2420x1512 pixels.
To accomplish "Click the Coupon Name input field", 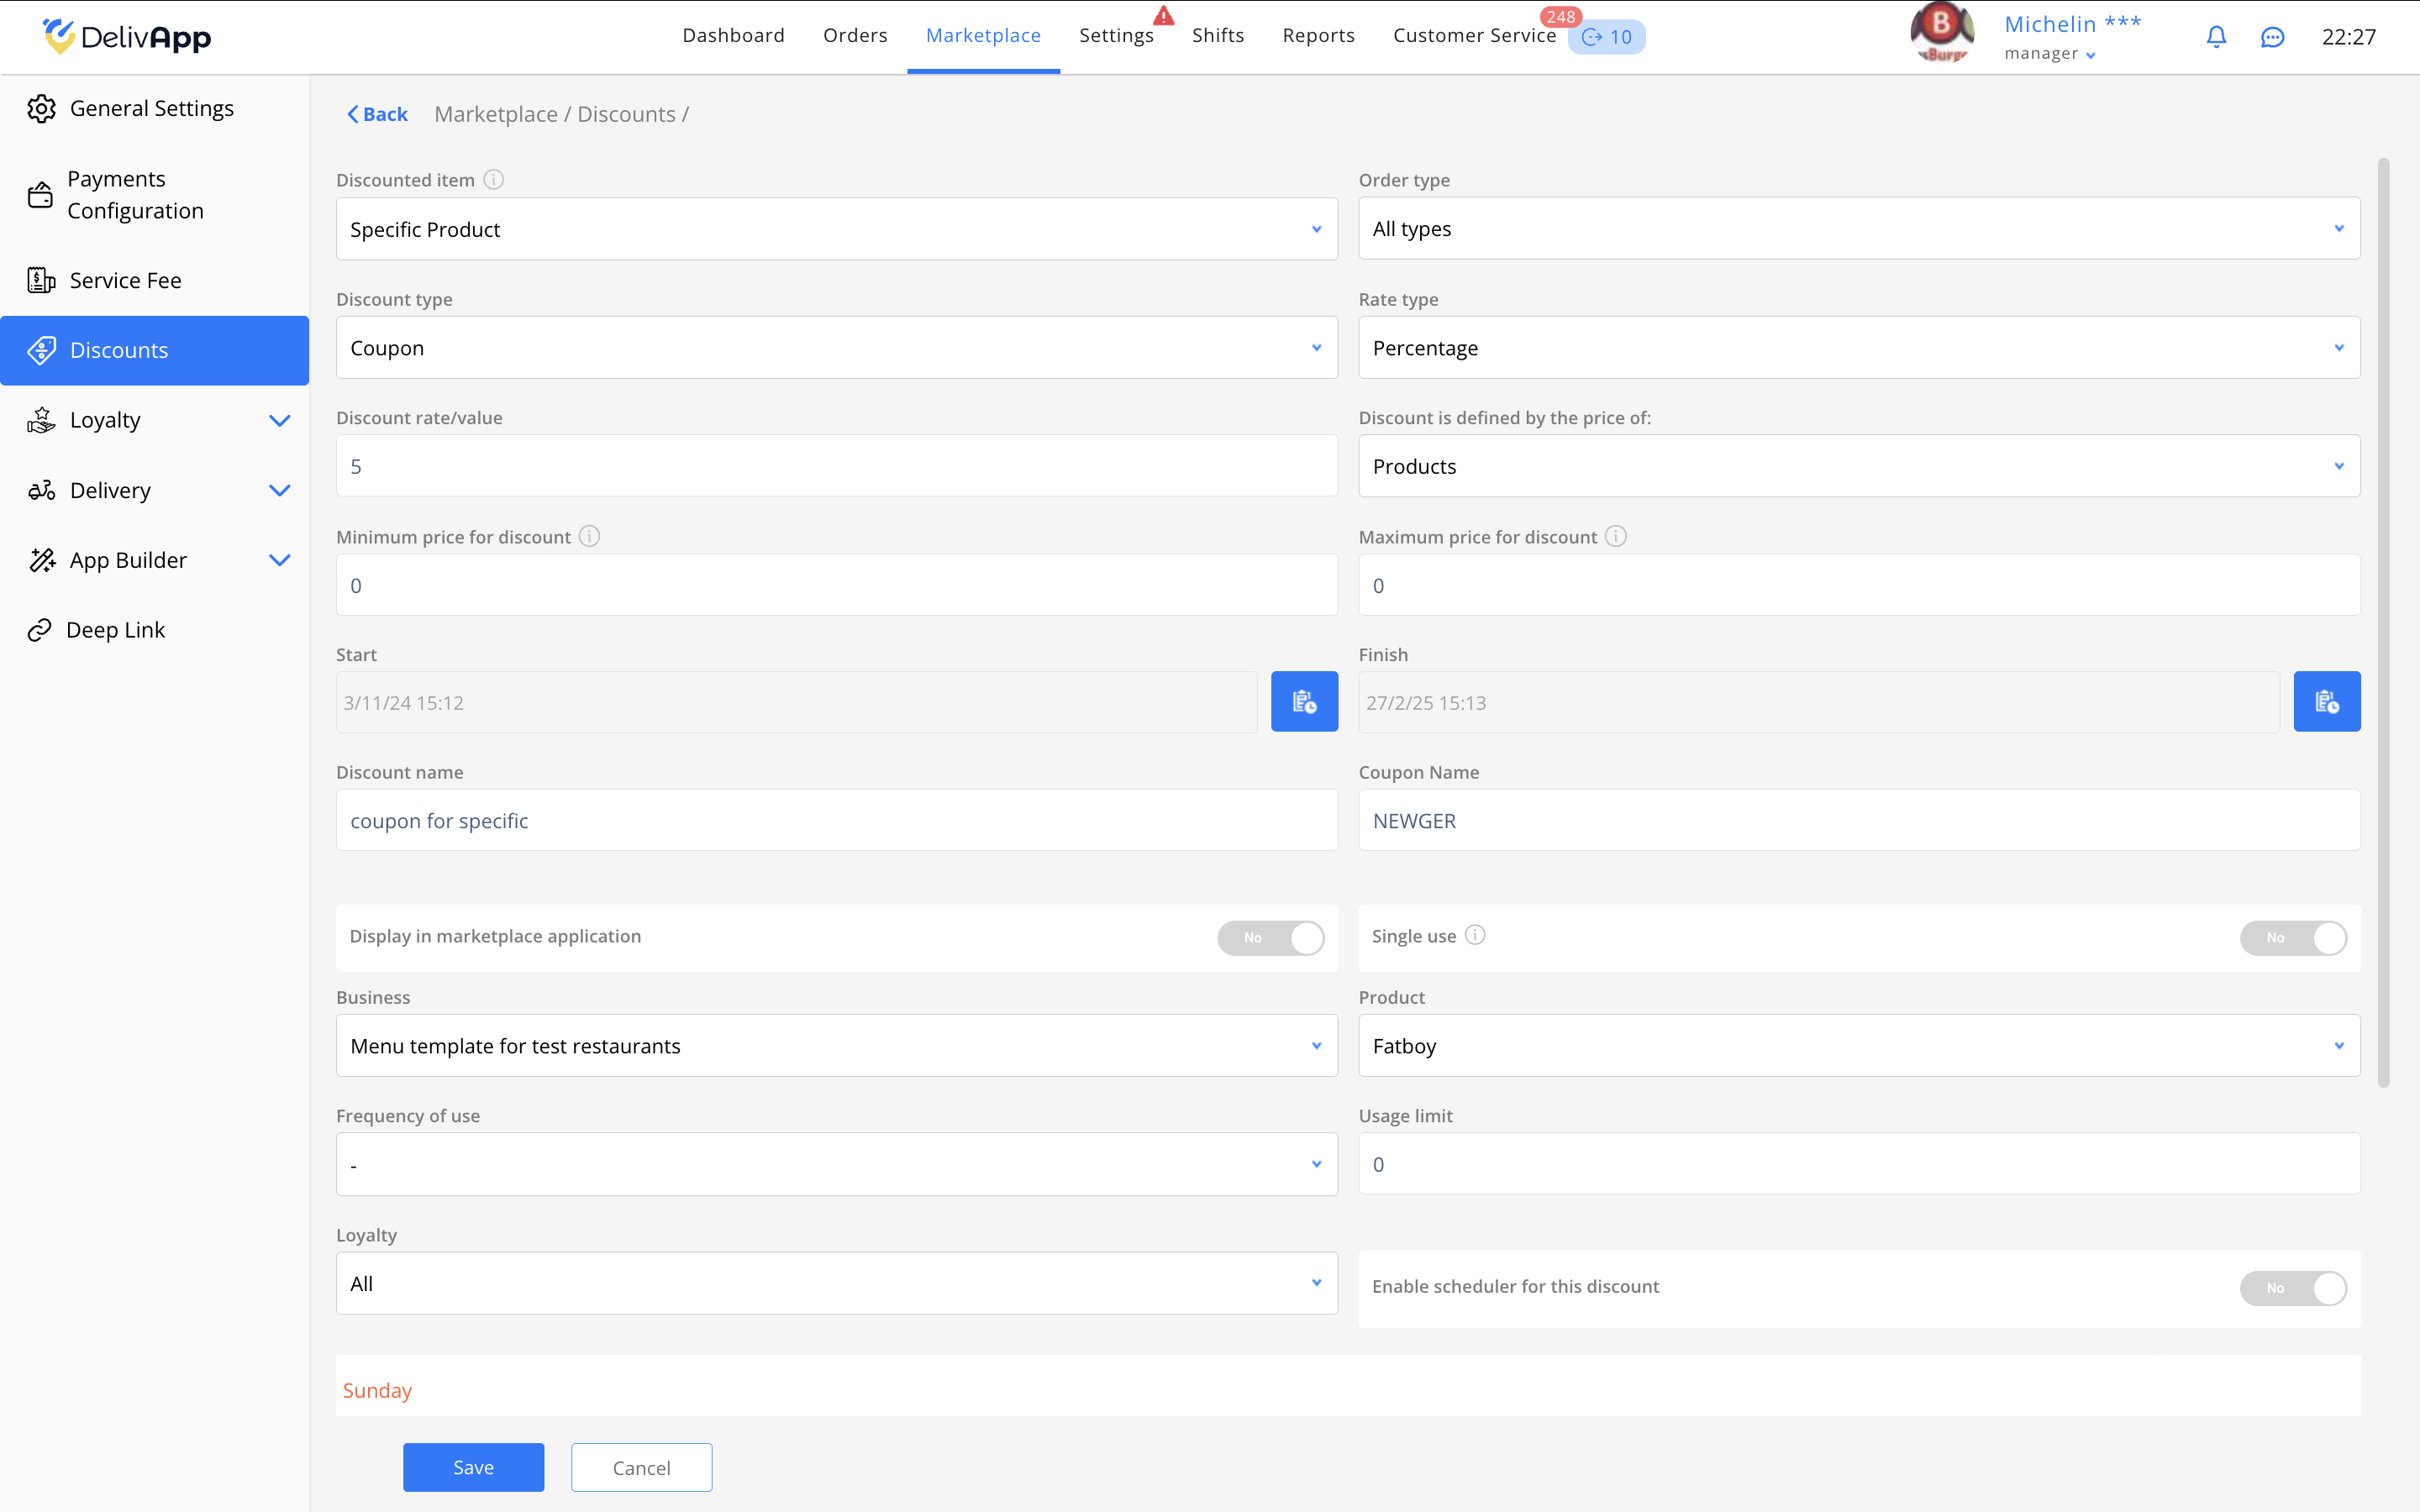I will click(1858, 821).
